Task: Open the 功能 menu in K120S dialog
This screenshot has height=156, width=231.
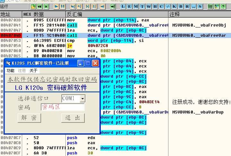Action: (10, 71)
